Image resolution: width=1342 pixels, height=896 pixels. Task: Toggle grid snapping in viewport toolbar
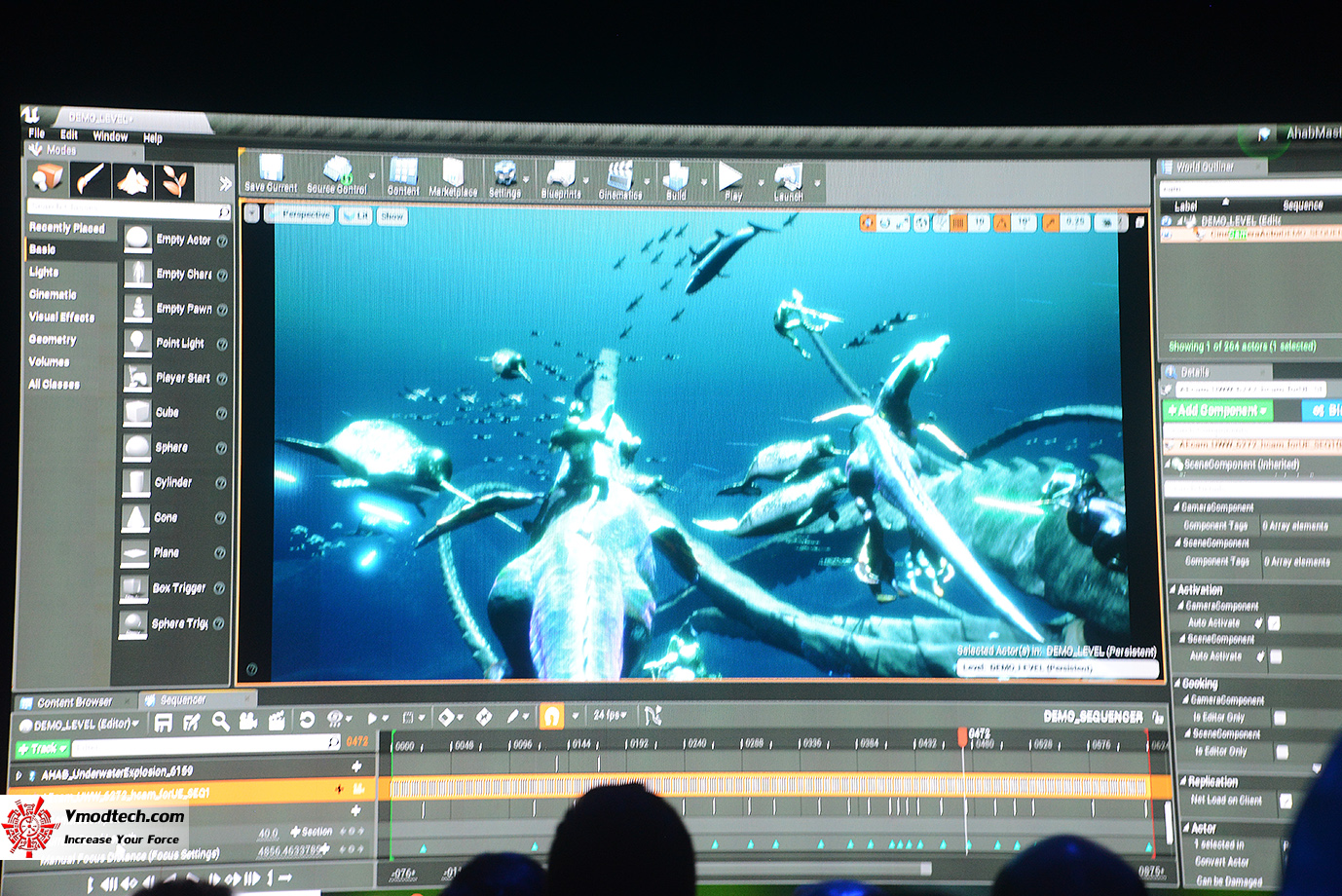(x=958, y=223)
